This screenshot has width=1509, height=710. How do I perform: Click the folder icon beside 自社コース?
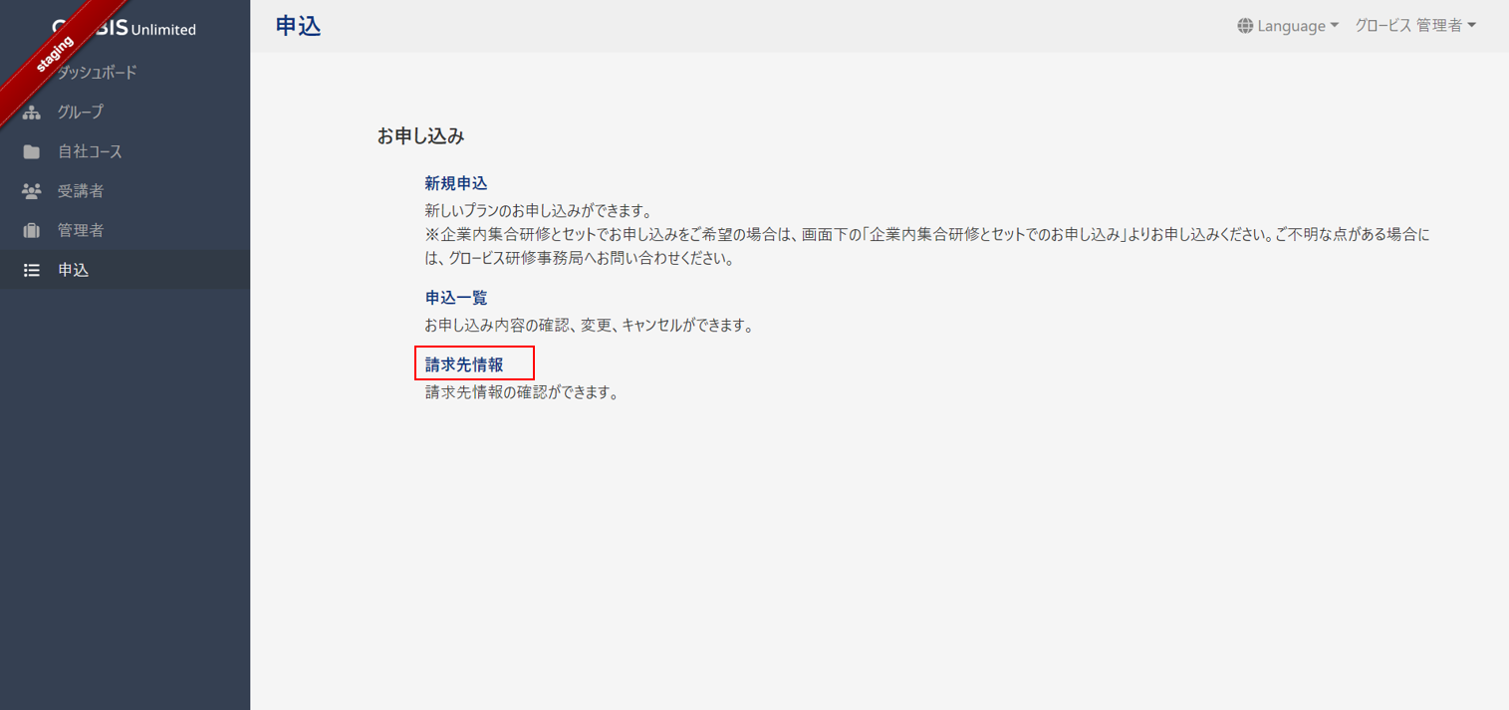tap(32, 152)
